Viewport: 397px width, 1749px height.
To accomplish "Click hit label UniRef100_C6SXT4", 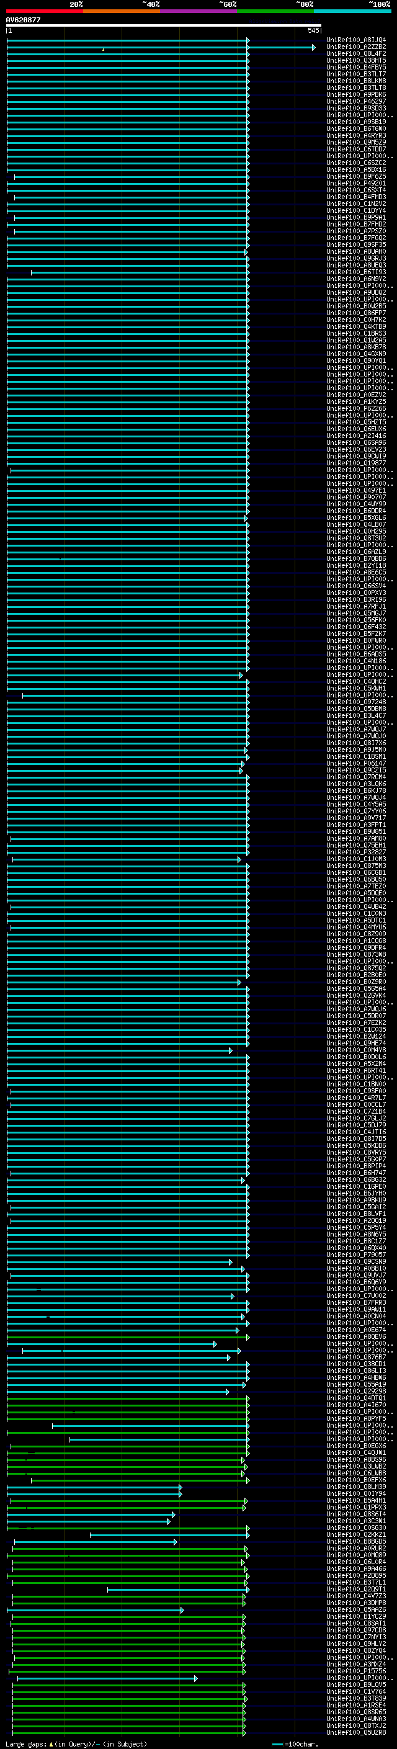I will tap(356, 190).
